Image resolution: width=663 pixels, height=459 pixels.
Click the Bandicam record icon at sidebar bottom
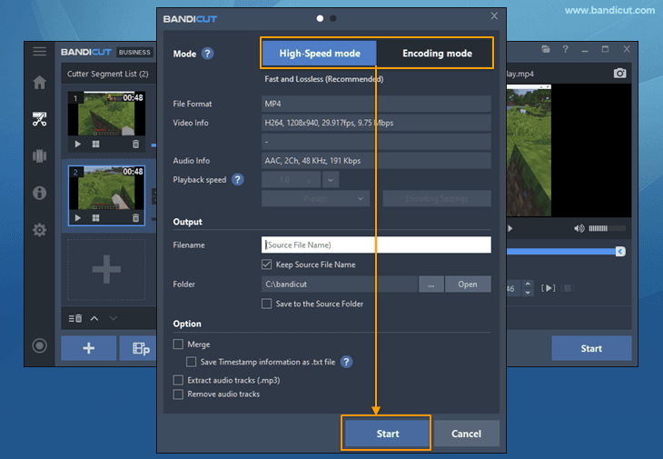[39, 345]
